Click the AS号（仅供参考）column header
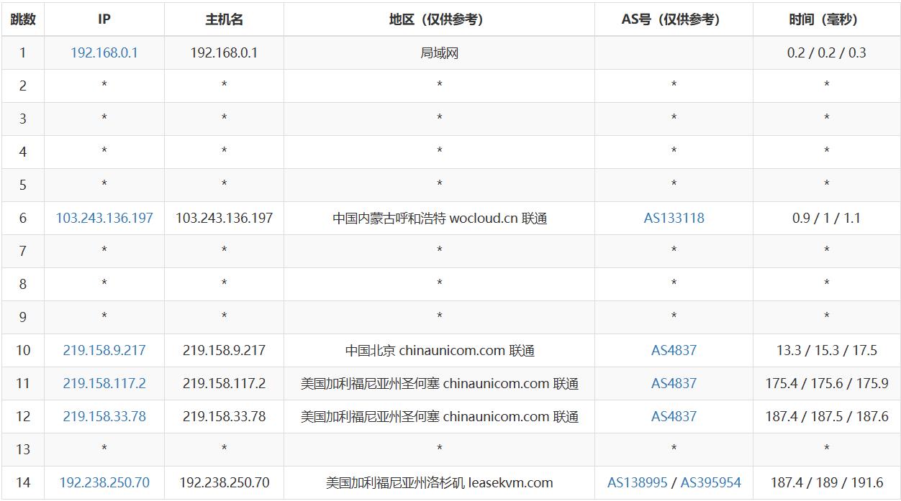This screenshot has height=501, width=901. click(674, 19)
